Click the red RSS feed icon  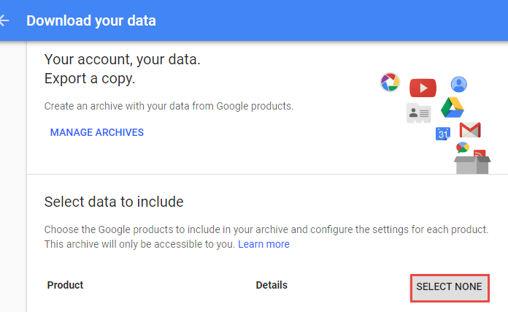coord(480,153)
